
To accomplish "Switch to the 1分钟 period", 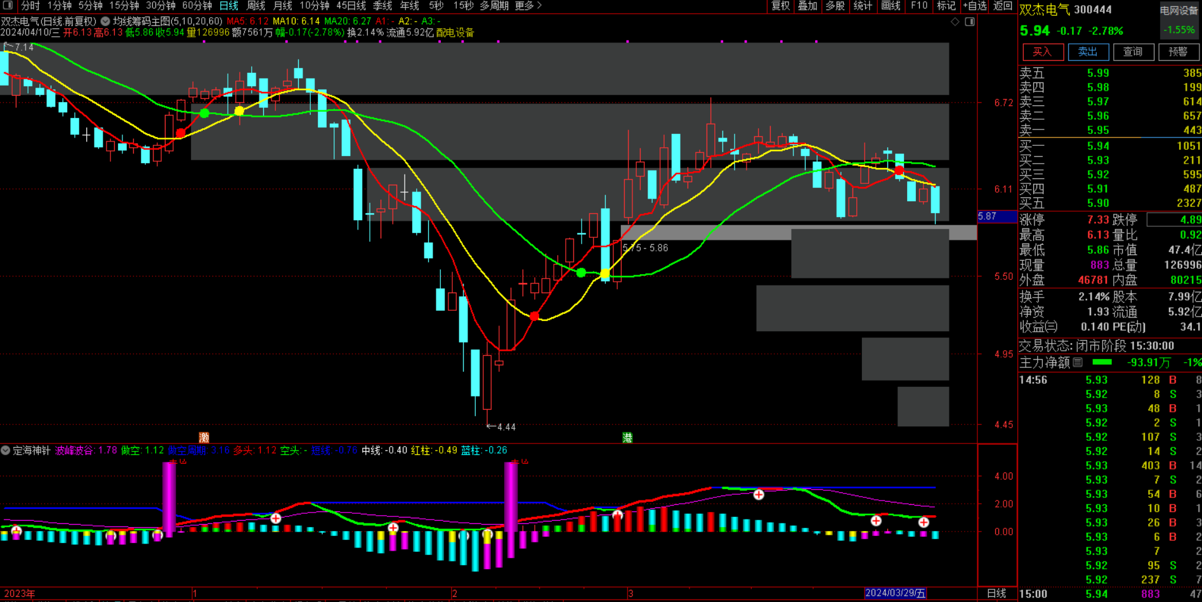I will tap(60, 6).
